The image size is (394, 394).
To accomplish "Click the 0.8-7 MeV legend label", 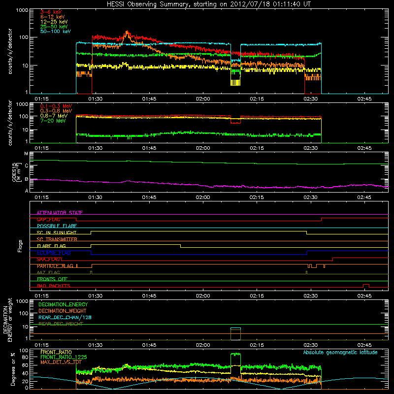I will click(x=54, y=116).
